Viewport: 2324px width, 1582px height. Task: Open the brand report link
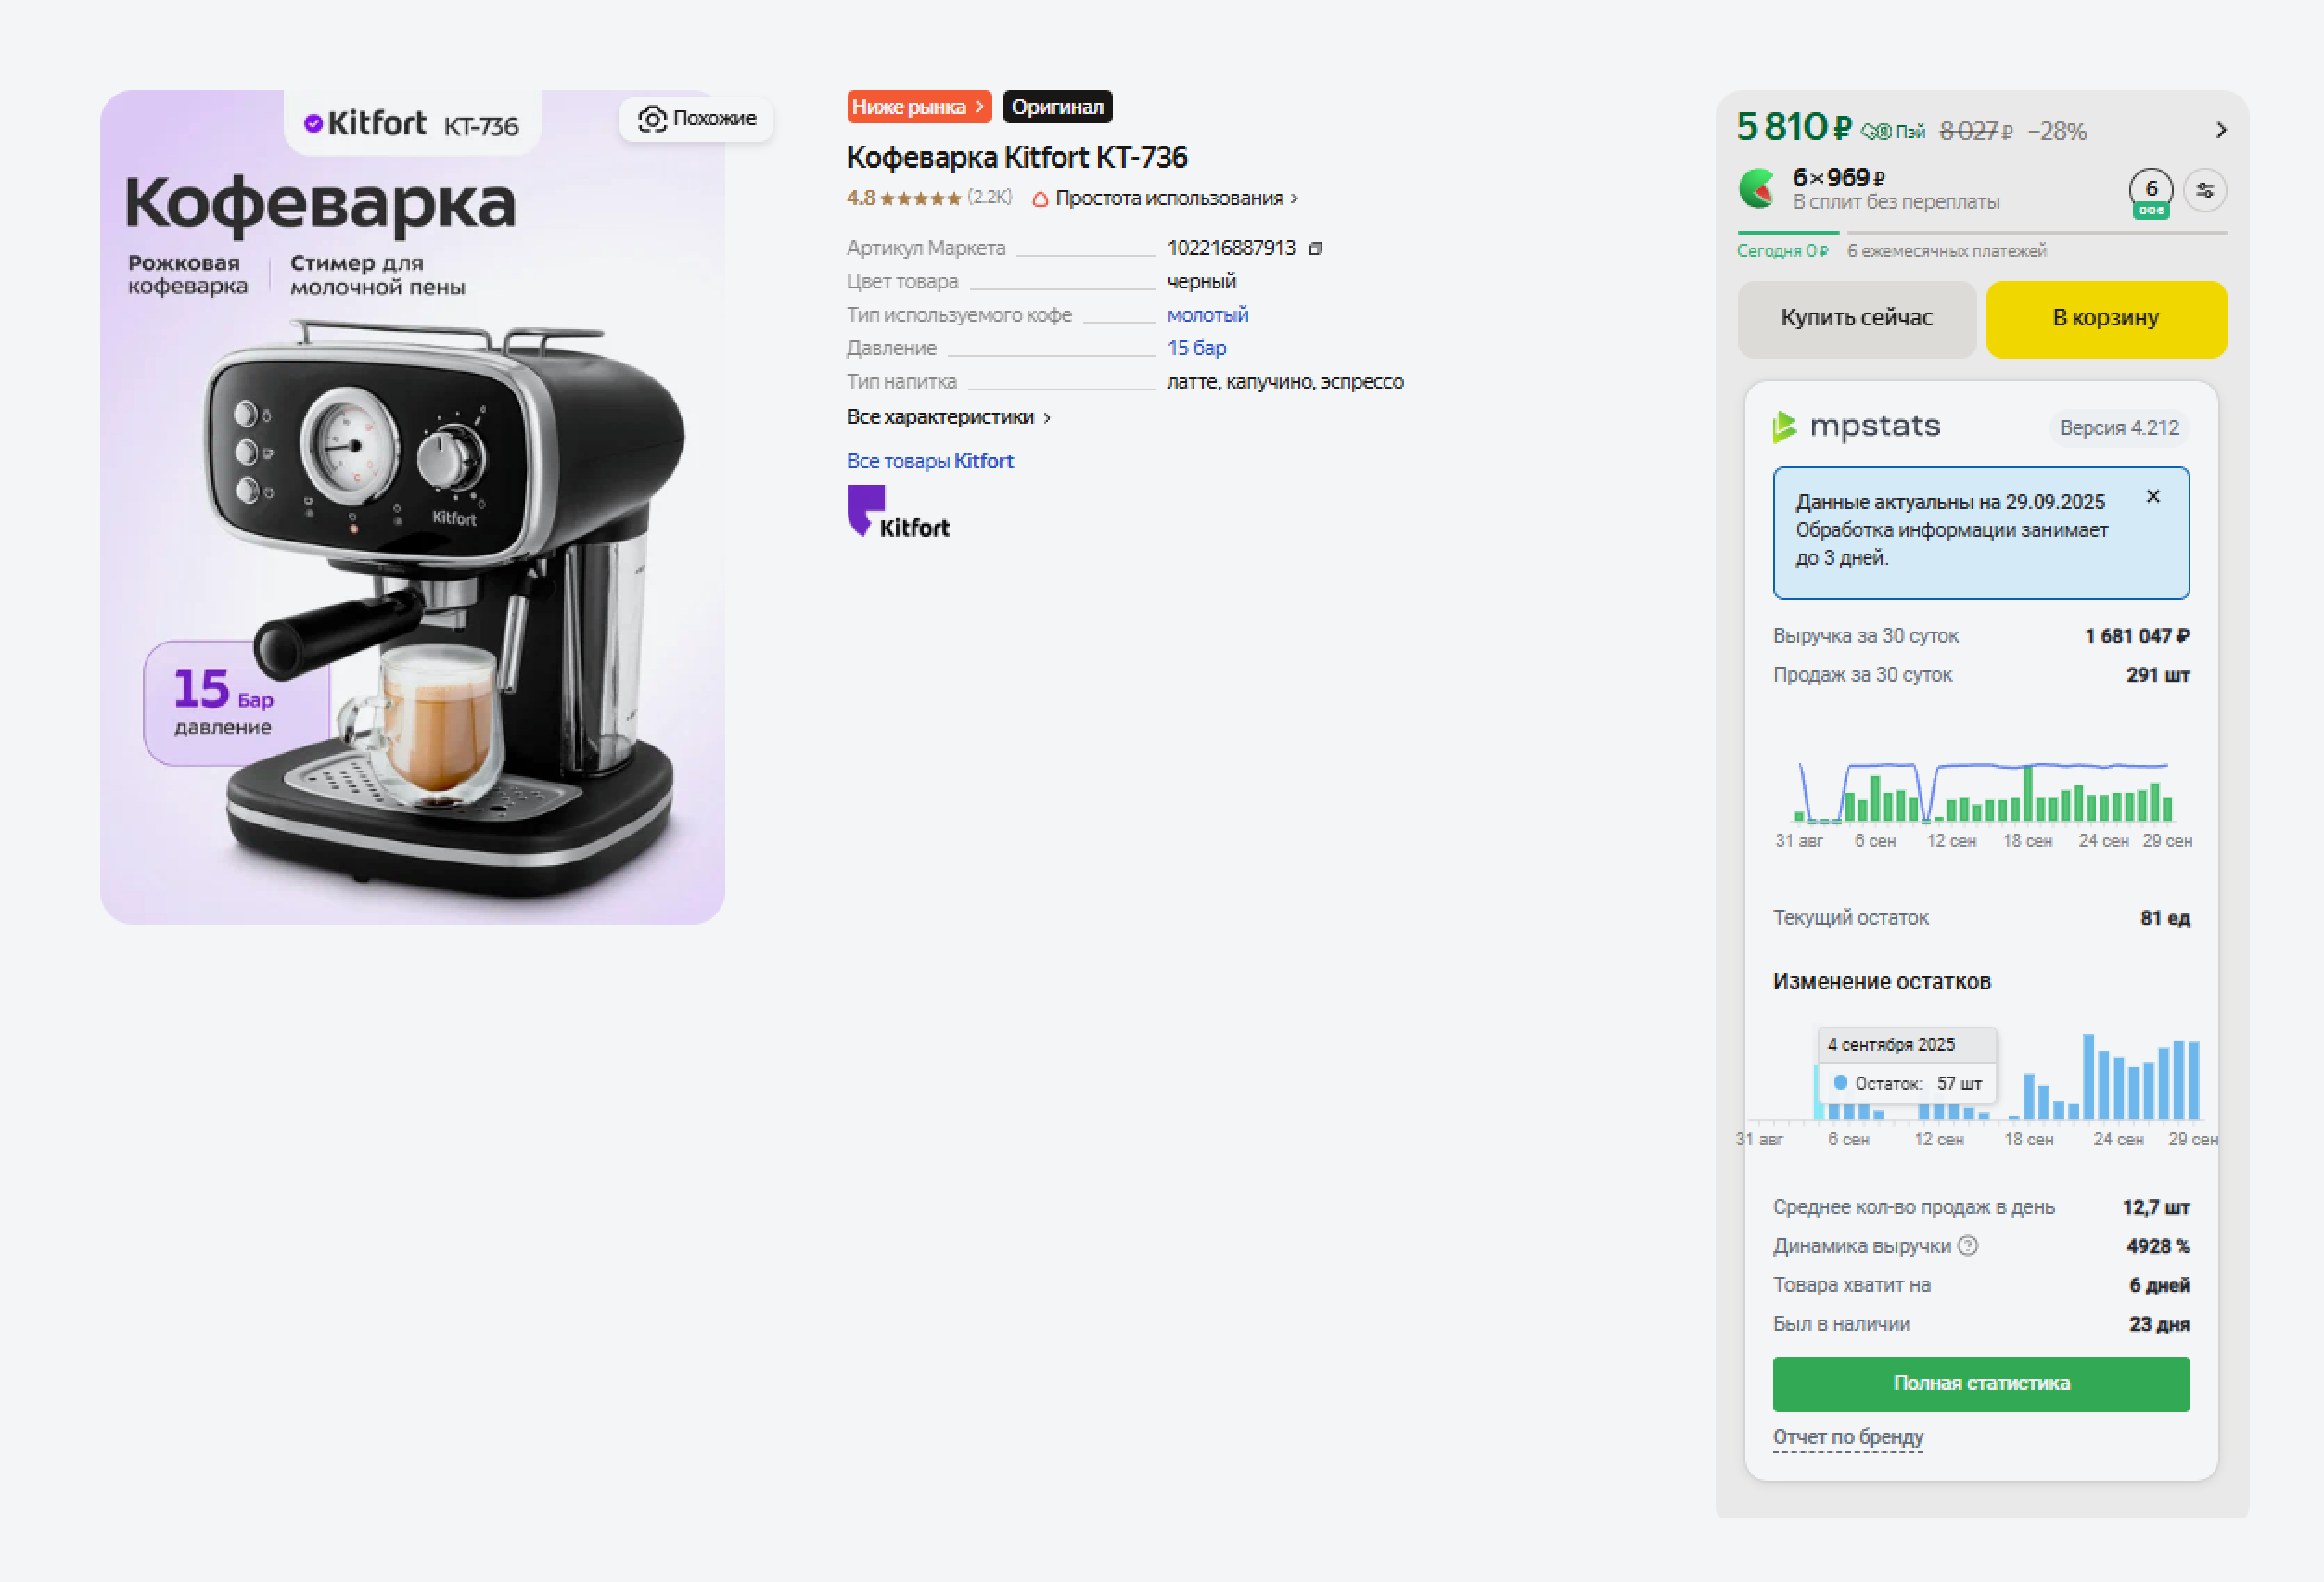point(1848,1437)
